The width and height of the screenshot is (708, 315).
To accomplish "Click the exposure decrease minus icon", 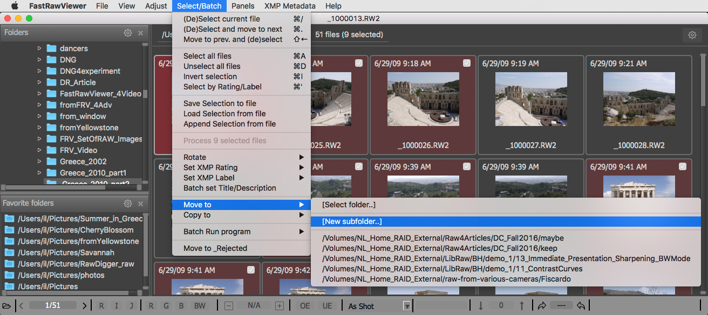I will (x=229, y=306).
